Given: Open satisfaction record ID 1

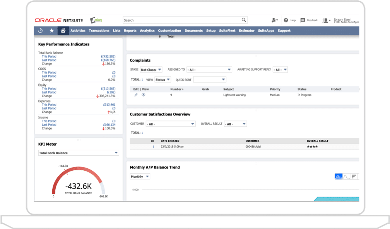Looking at the screenshot, I should [153, 146].
